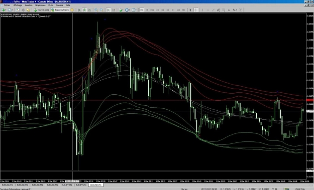Expand the Periodicity dropdown arrow

tap(129, 10)
